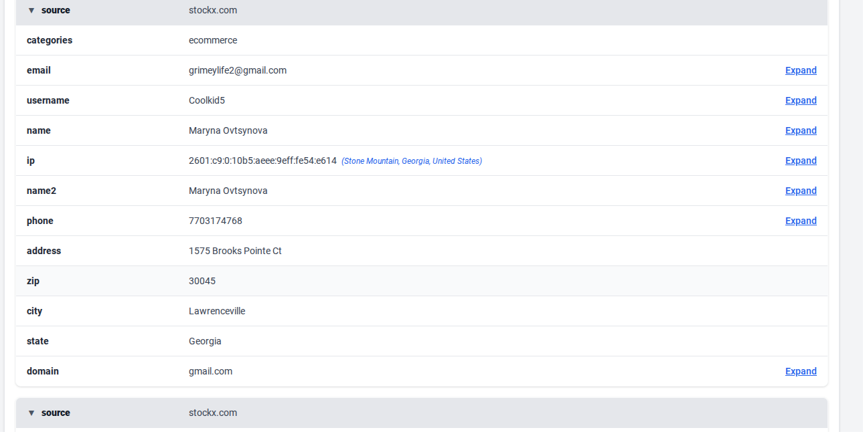This screenshot has height=432, width=863.
Task: Select the phone number 7703174768
Action: click(x=216, y=221)
